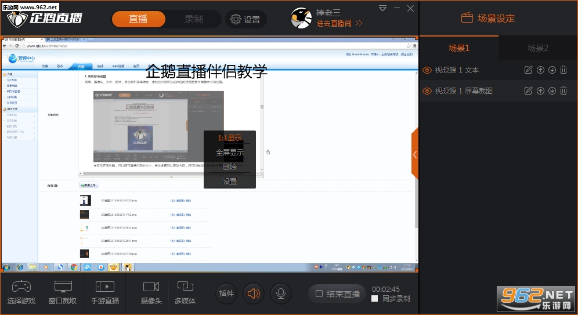The image size is (578, 315).
Task: Select the 场景1 scene tab
Action: (x=459, y=48)
